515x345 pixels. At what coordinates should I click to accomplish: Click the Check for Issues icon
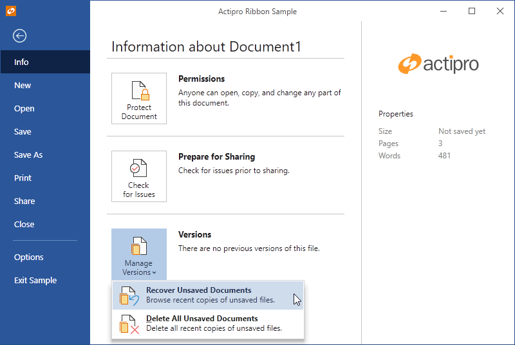(139, 169)
